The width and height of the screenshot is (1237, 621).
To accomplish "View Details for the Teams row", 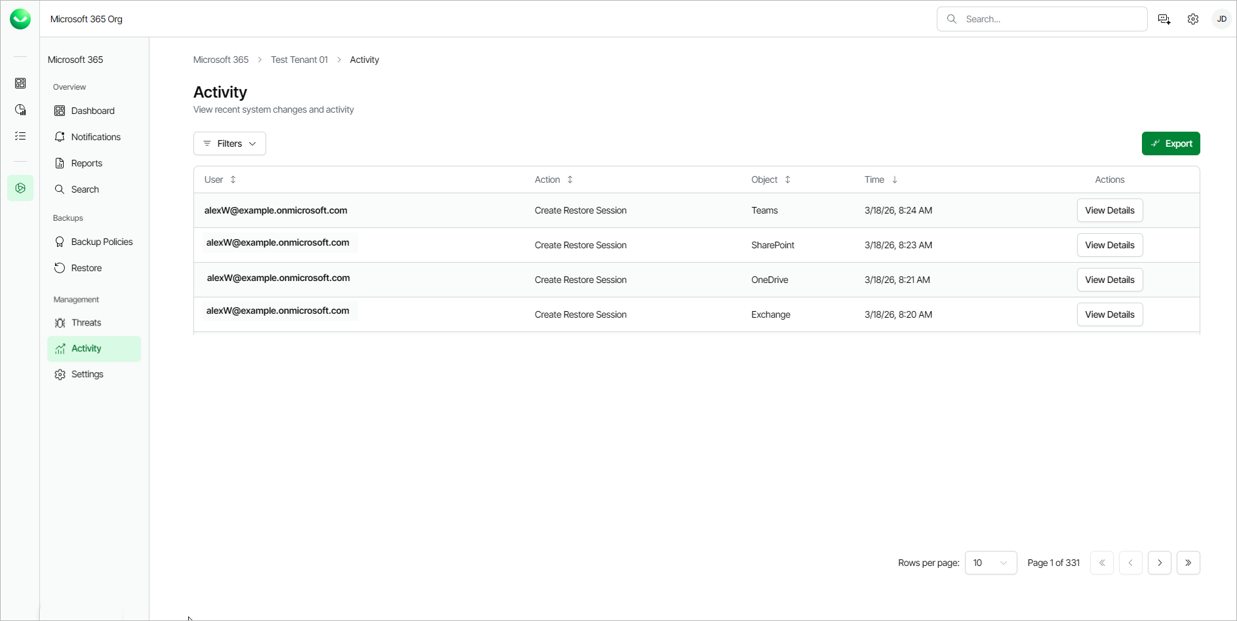I will [x=1109, y=210].
